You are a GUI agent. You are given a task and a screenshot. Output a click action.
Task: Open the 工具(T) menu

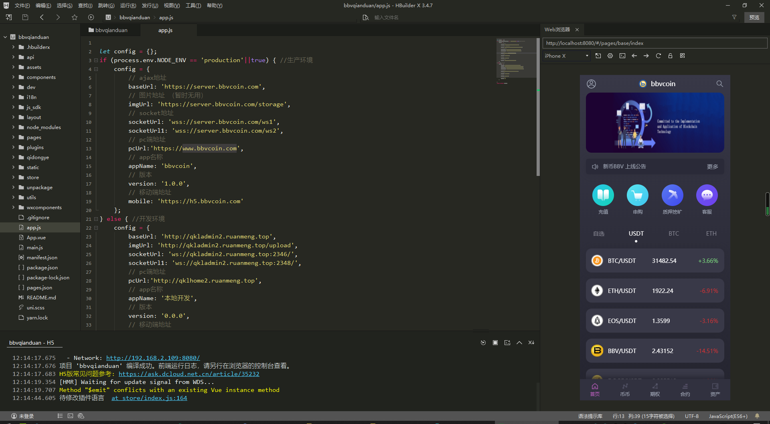coord(193,6)
